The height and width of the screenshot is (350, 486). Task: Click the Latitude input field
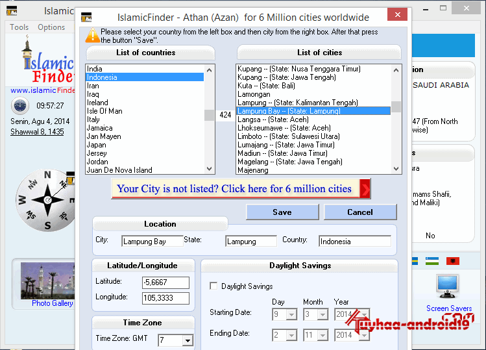pos(165,282)
